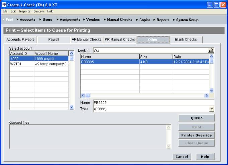Screen dimensions: 228x165
Task: Click the Name input field
Action: click(x=153, y=103)
